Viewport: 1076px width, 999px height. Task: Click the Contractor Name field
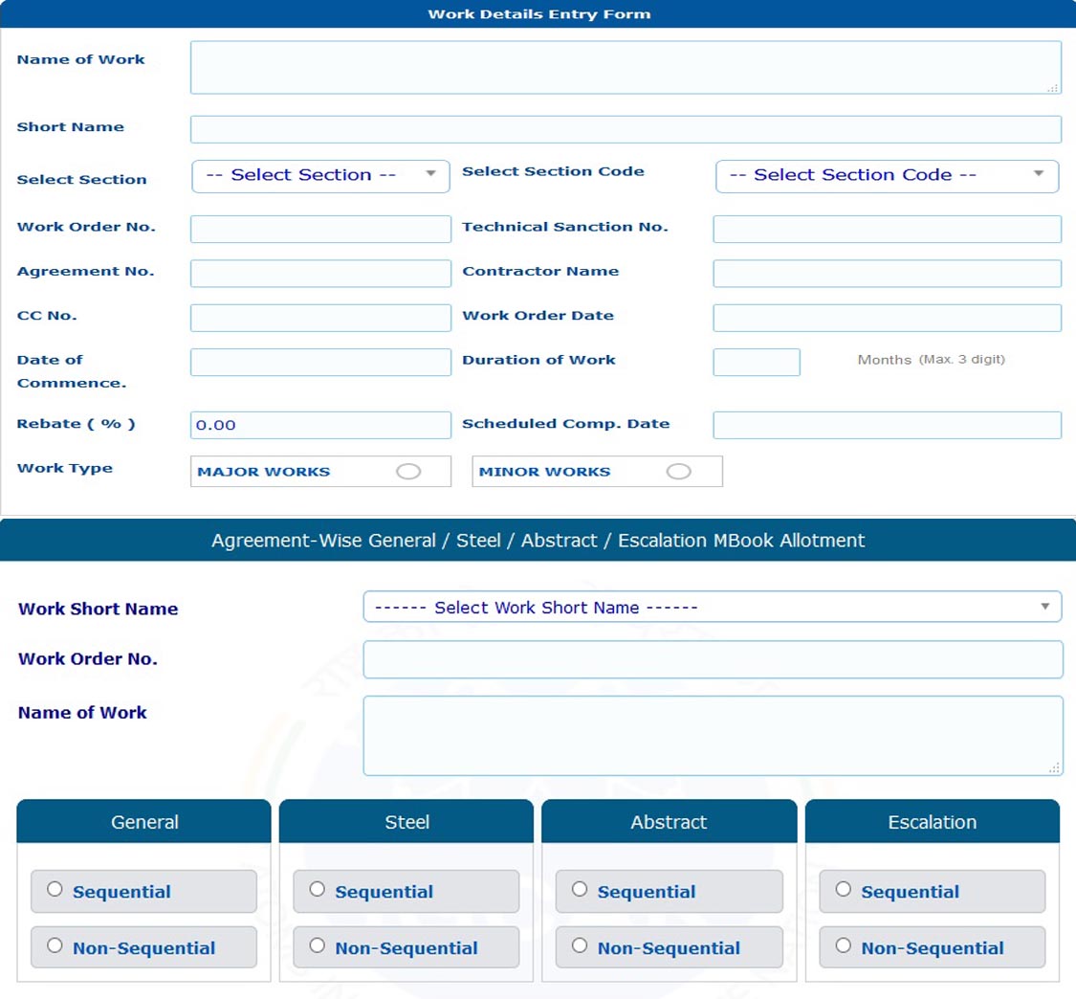(887, 274)
